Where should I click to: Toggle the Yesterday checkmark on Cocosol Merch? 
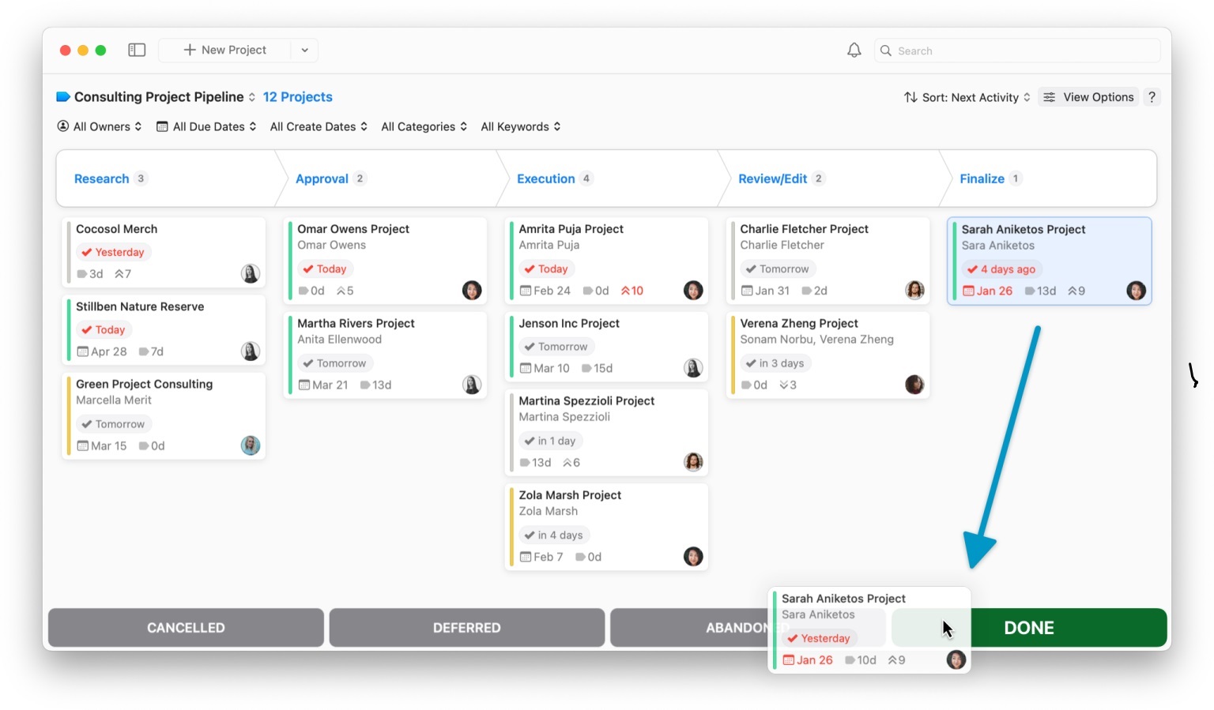point(87,253)
